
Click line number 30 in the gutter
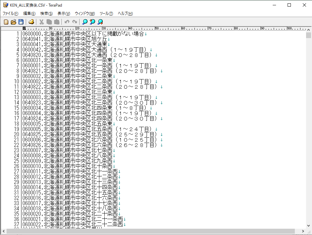coord(17,187)
